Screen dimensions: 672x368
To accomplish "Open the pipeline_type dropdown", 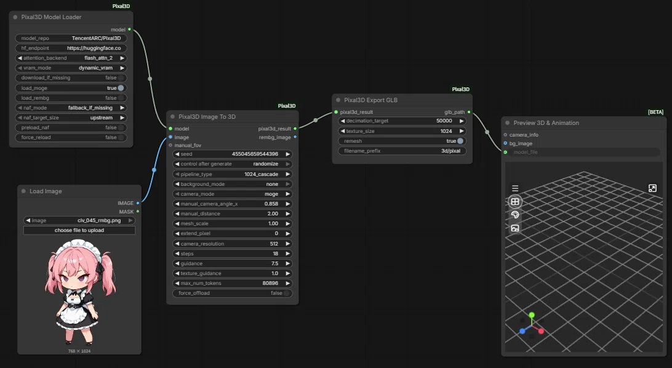I will [x=232, y=174].
